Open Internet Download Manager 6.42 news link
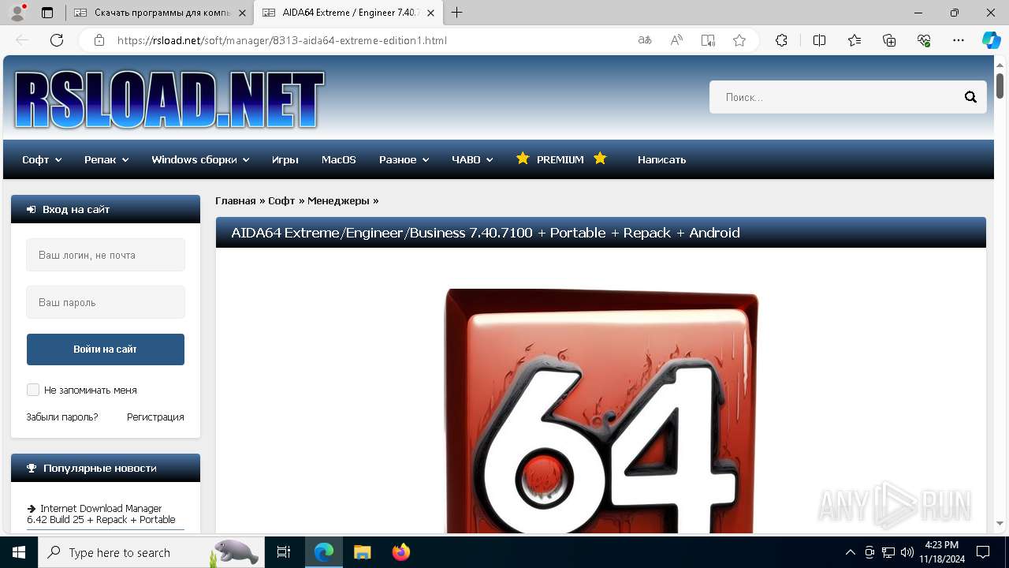 102,514
